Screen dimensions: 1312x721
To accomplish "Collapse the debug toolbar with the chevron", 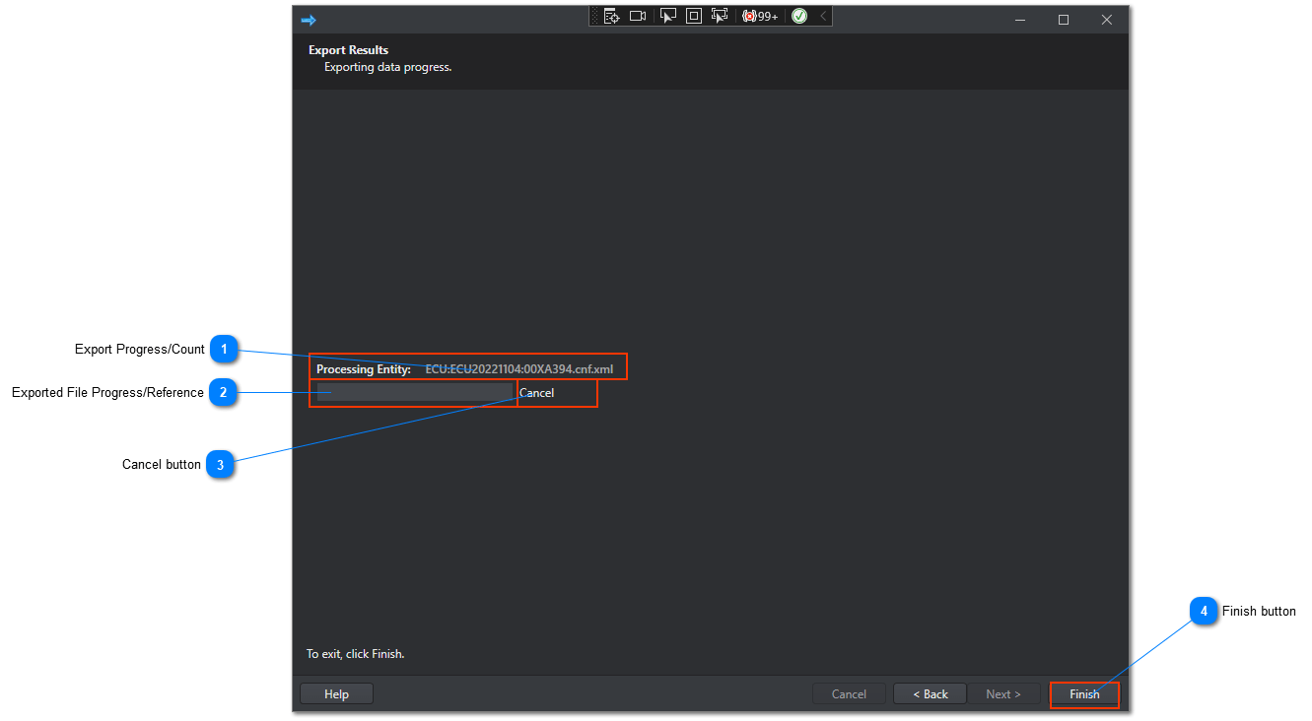I will pos(823,16).
